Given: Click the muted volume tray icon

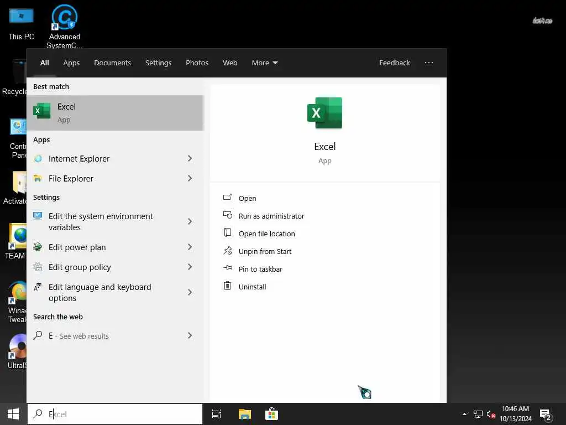Looking at the screenshot, I should pyautogui.click(x=491, y=414).
